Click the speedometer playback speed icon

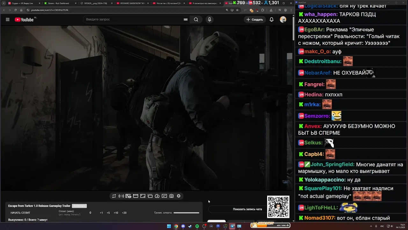point(157,196)
